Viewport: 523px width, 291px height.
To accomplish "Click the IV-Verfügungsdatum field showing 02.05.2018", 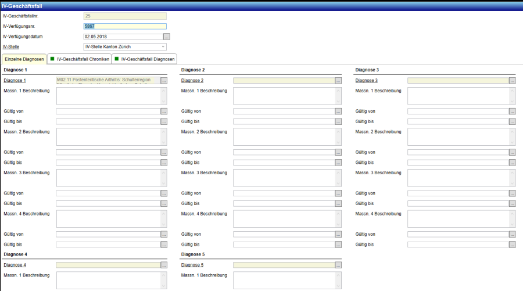I will coord(123,37).
